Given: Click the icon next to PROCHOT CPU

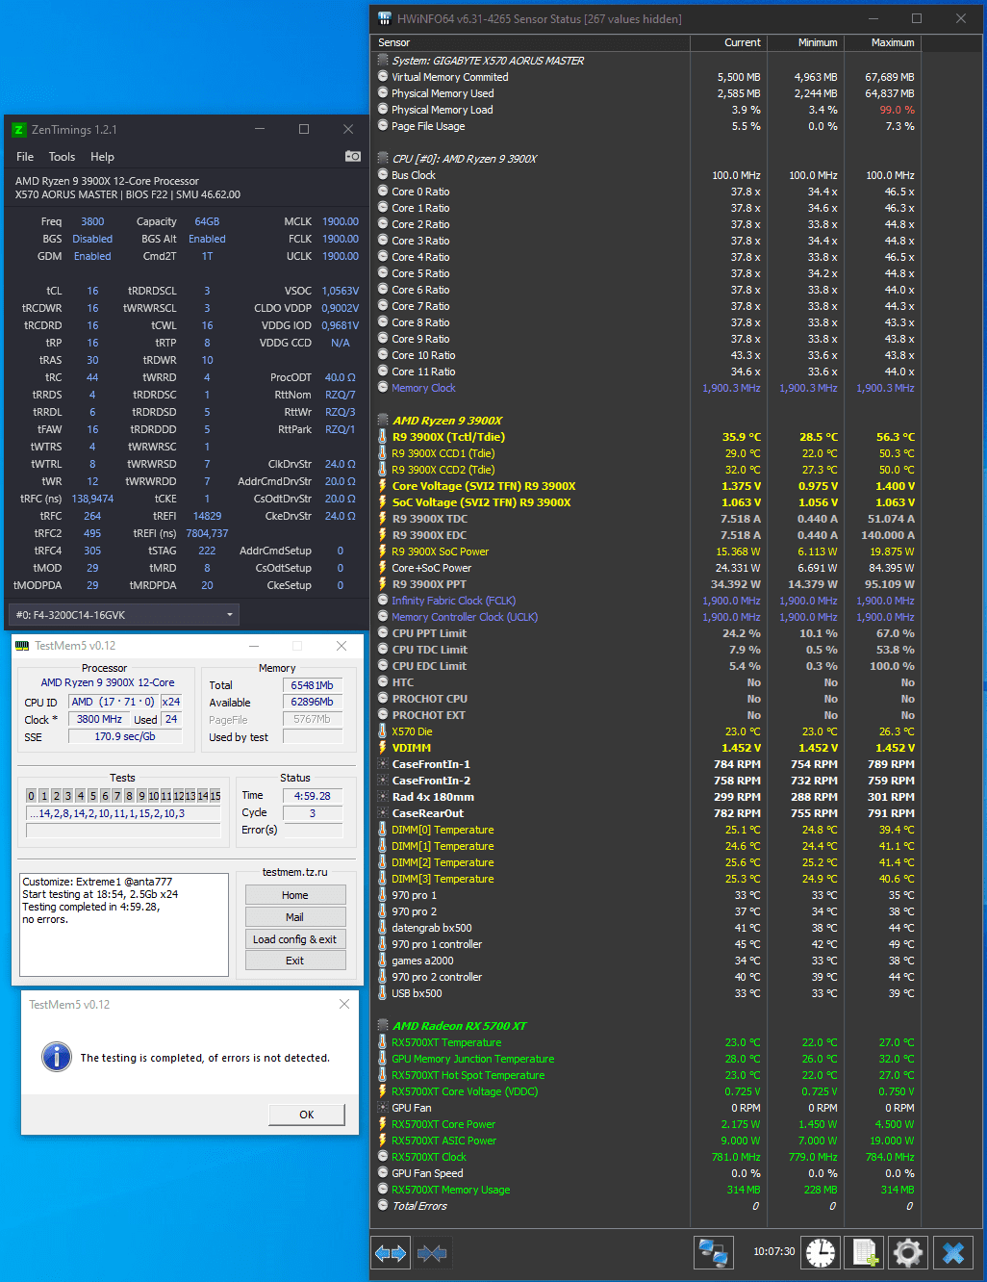Looking at the screenshot, I should [x=383, y=699].
